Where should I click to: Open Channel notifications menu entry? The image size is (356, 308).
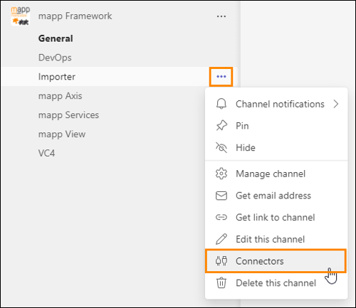276,104
